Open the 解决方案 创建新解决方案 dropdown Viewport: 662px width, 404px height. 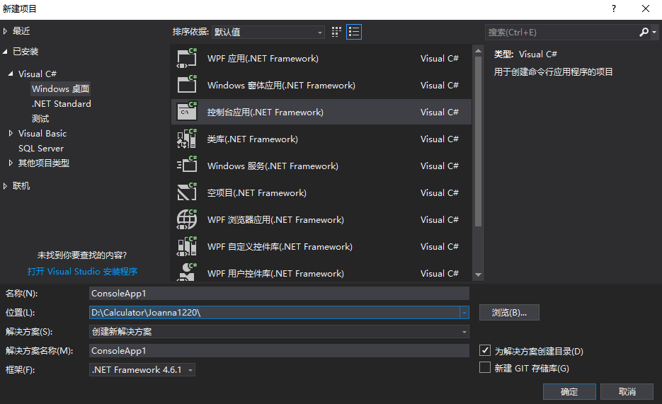(279, 331)
